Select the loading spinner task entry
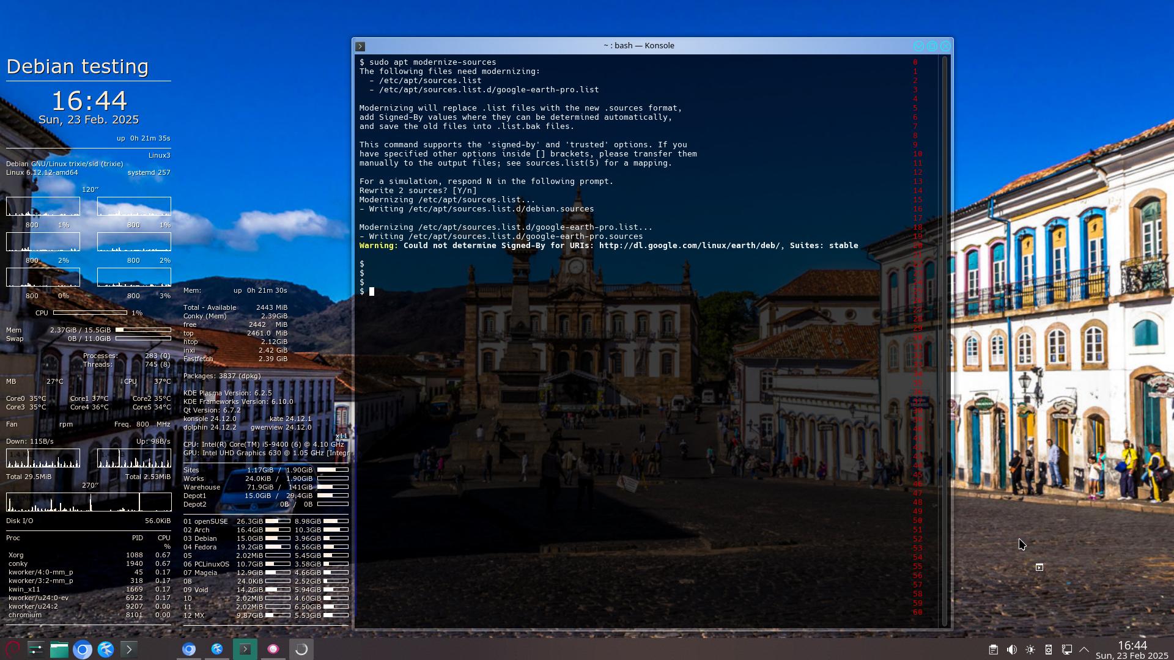Image resolution: width=1174 pixels, height=660 pixels. coord(301,649)
